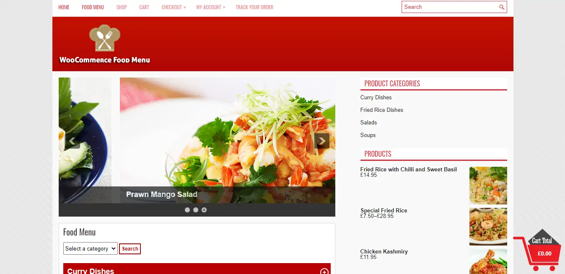This screenshot has width=565, height=274.
Task: Open the My Account submenu
Action: [x=211, y=7]
